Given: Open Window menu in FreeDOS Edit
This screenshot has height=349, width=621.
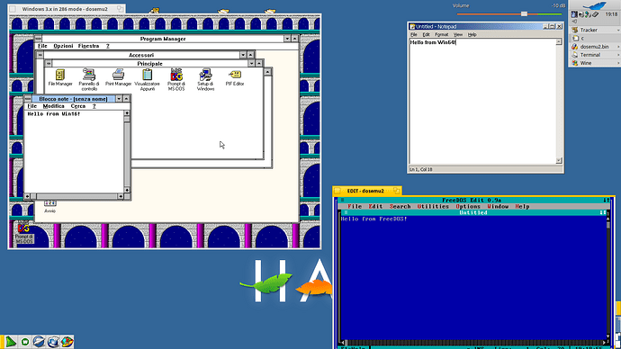Looking at the screenshot, I should [x=498, y=207].
